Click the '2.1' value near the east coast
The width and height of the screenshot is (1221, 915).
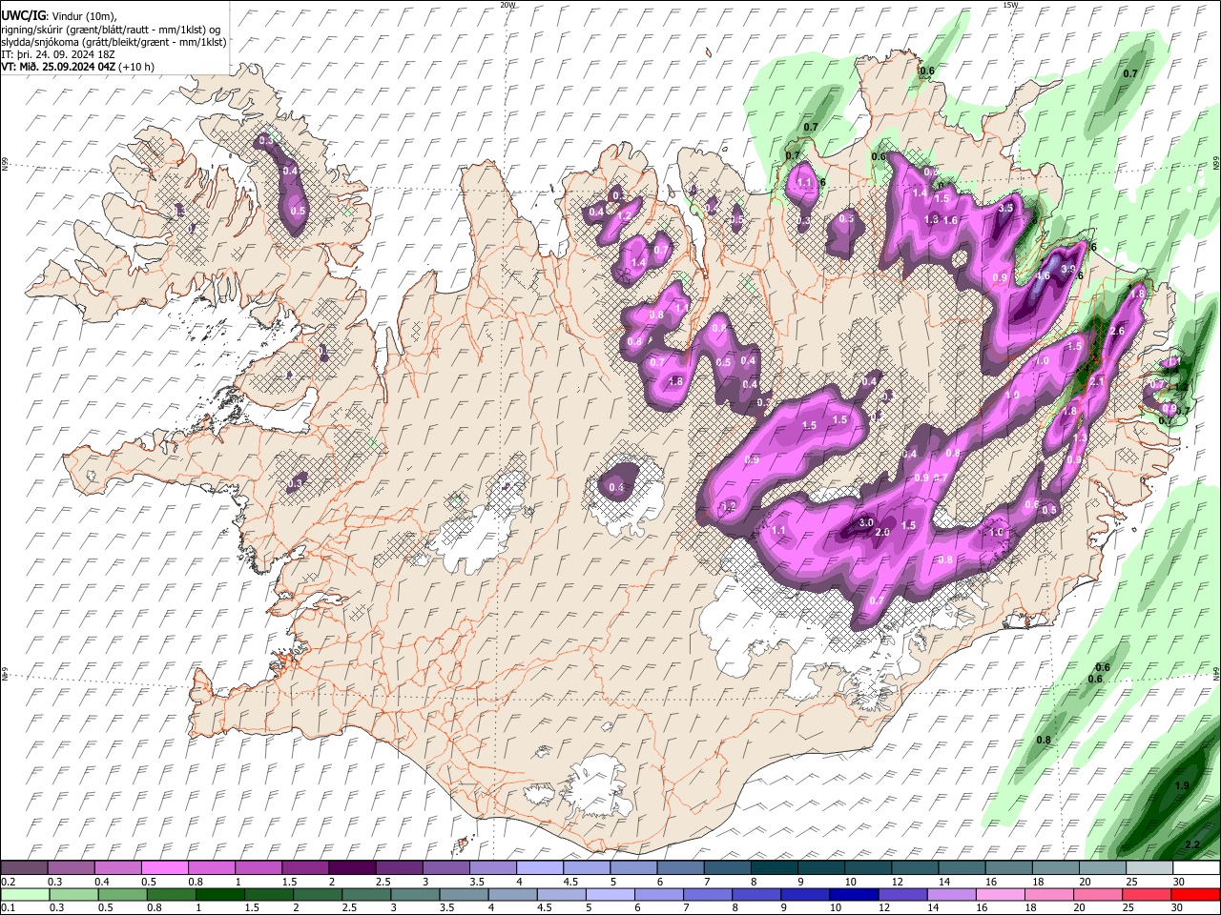click(1097, 381)
